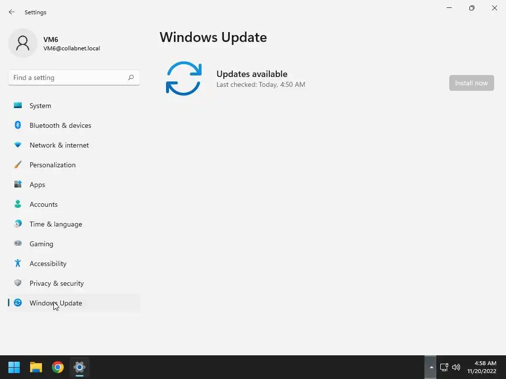The height and width of the screenshot is (379, 506).
Task: Click the Windows Update sidebar icon
Action: [18, 303]
